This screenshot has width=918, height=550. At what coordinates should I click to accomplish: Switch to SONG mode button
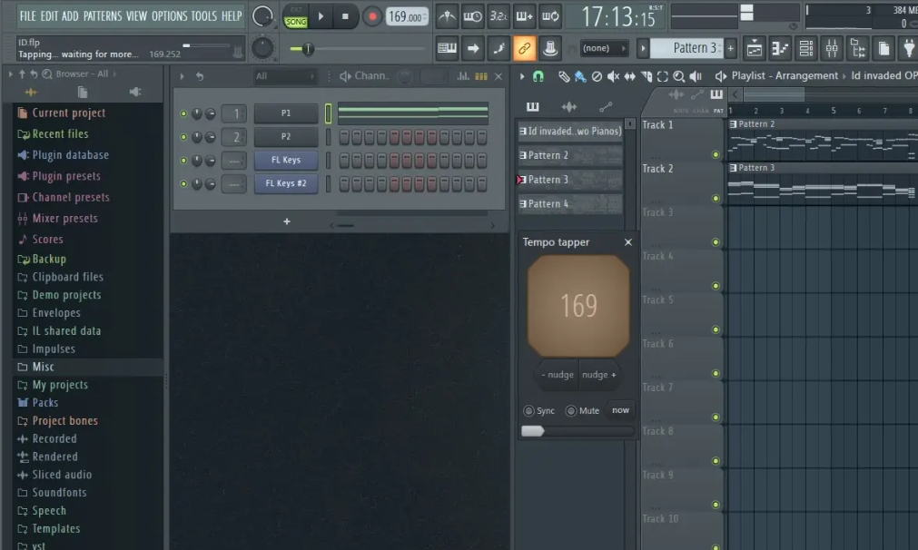[295, 19]
